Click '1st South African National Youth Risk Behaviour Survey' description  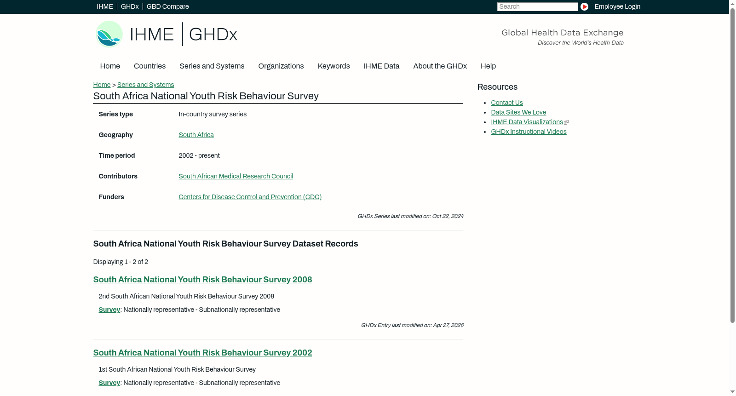point(177,369)
